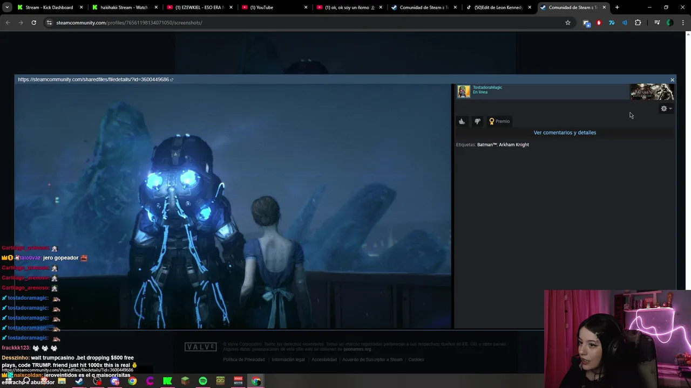Go forward in browser history
Viewport: 691px width, 388px height.
[x=21, y=23]
